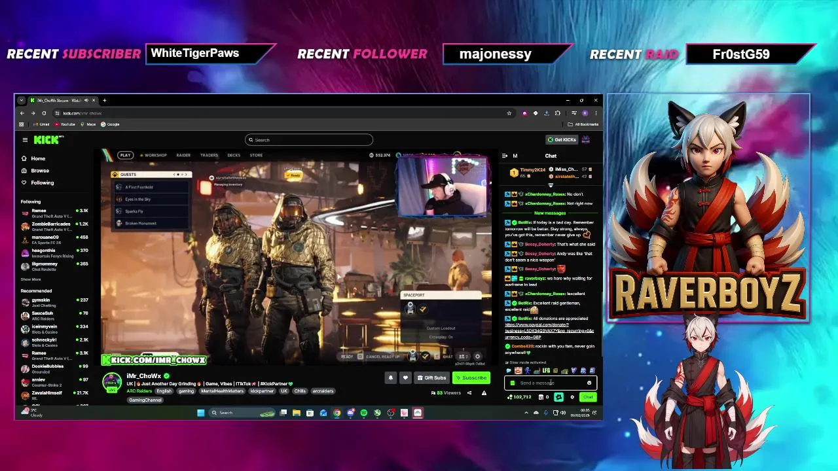
Task: Go back in the browser
Action: pyautogui.click(x=22, y=113)
